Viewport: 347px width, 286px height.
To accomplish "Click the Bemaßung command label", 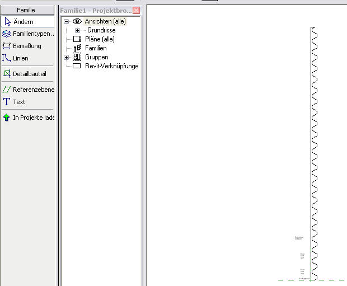I will pos(27,46).
